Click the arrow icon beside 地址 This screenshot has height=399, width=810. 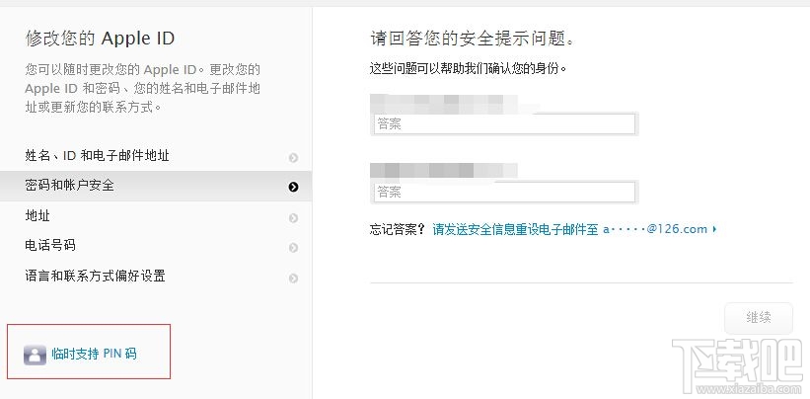click(x=293, y=217)
